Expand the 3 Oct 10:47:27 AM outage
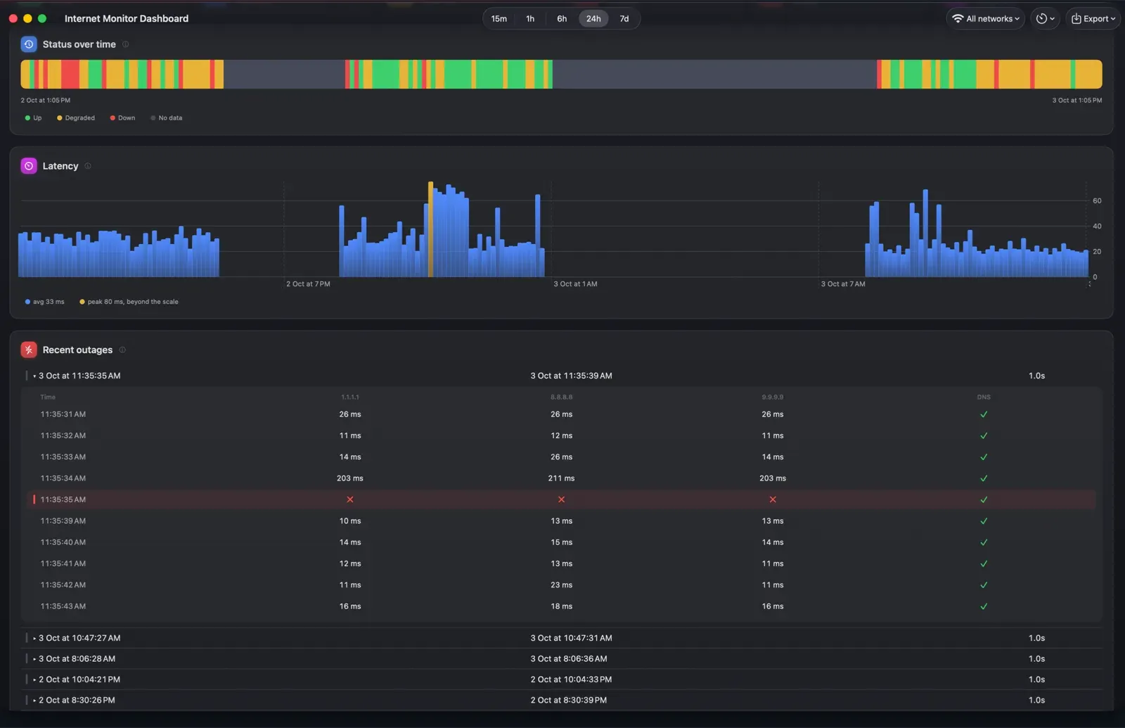Screen dimensions: 1125x728 (34, 639)
